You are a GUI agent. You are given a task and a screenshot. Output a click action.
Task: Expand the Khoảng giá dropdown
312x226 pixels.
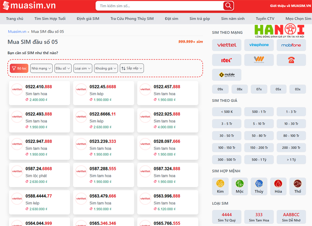click(106, 68)
